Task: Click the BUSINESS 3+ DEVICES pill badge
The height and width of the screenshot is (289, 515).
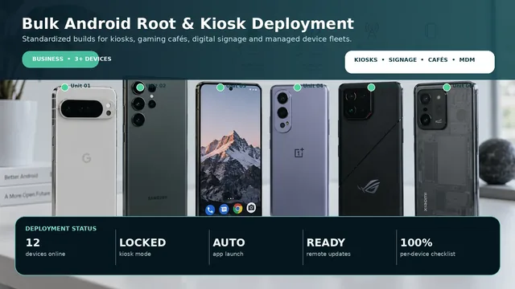Action: coord(60,59)
